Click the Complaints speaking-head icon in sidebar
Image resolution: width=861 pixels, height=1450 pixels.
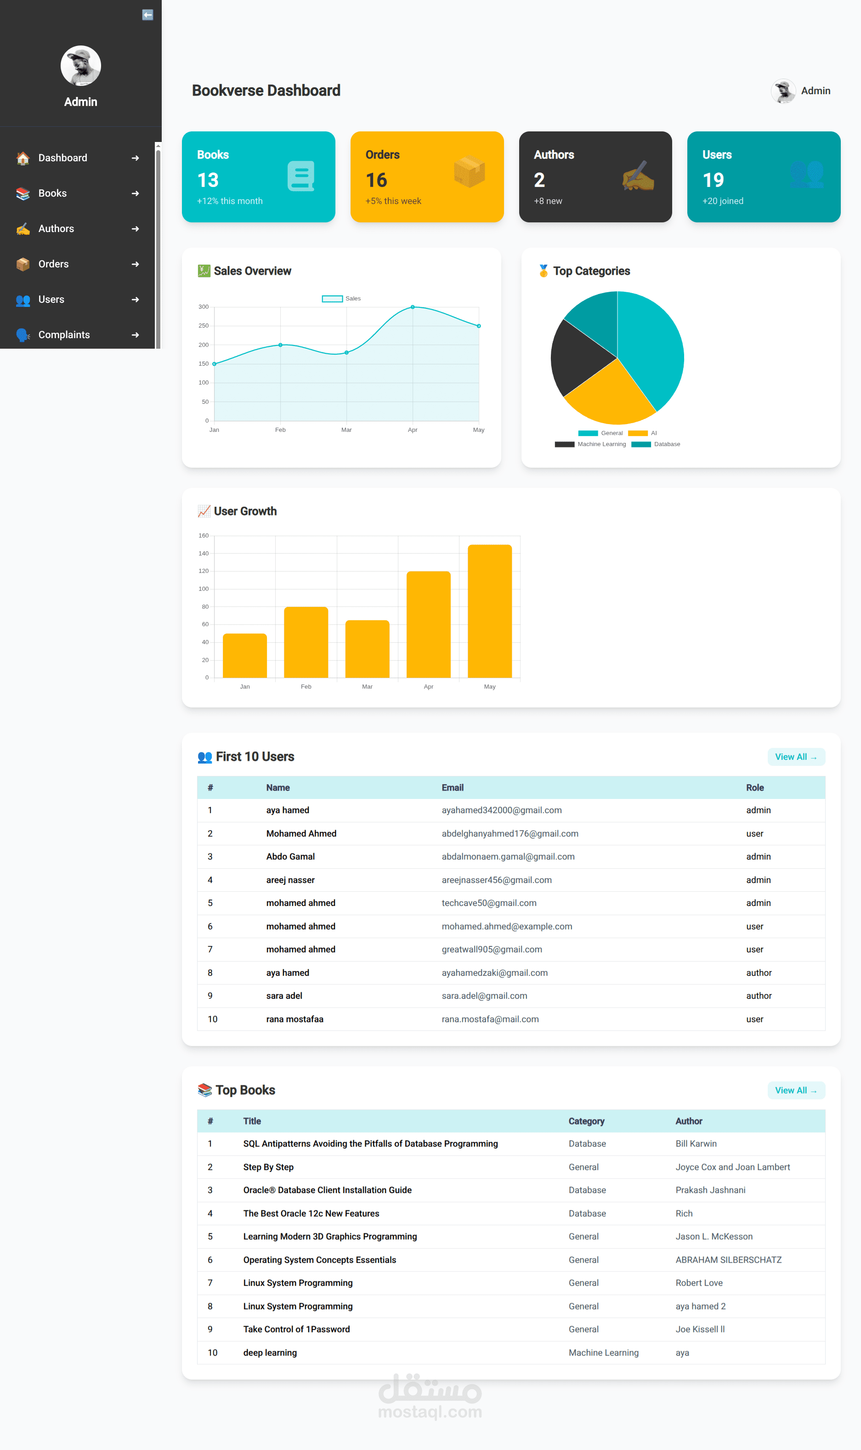click(x=23, y=334)
